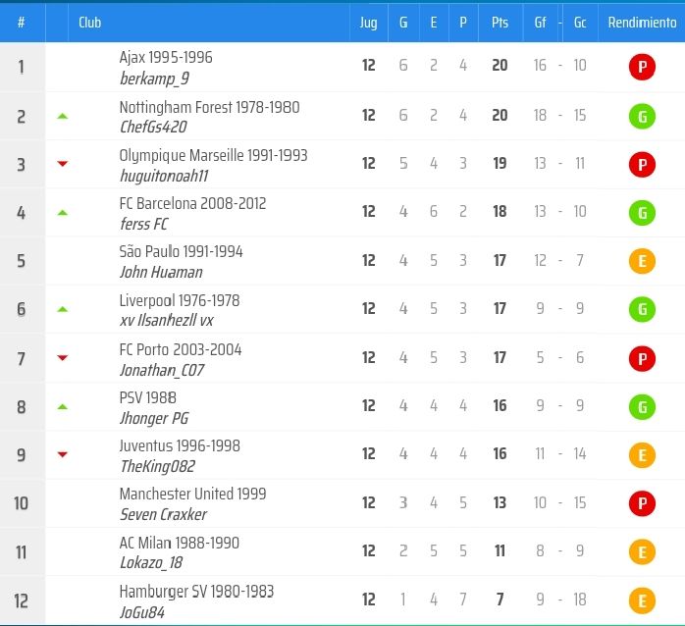This screenshot has width=685, height=626.
Task: Sort by the Pts column header
Action: (x=500, y=23)
